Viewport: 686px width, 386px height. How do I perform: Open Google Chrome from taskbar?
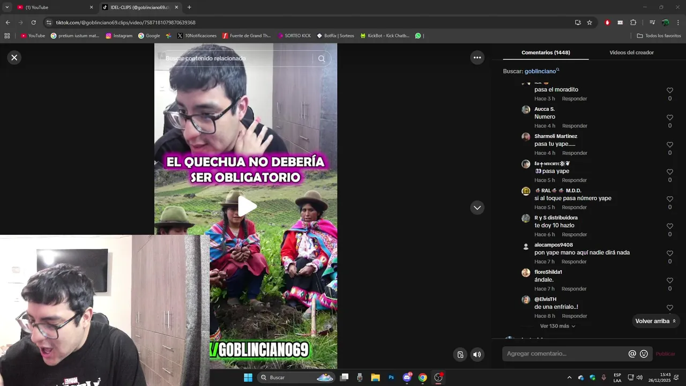click(x=423, y=377)
